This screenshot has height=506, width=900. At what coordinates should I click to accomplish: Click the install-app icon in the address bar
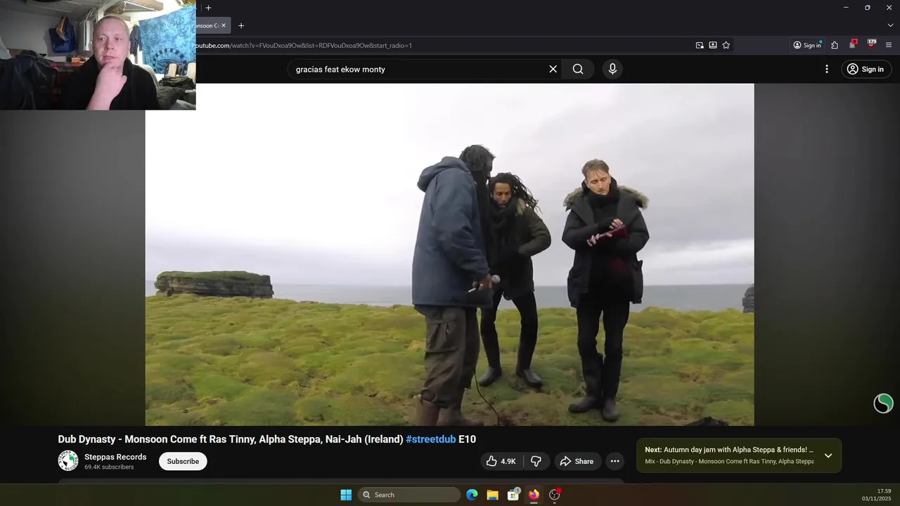tap(713, 45)
